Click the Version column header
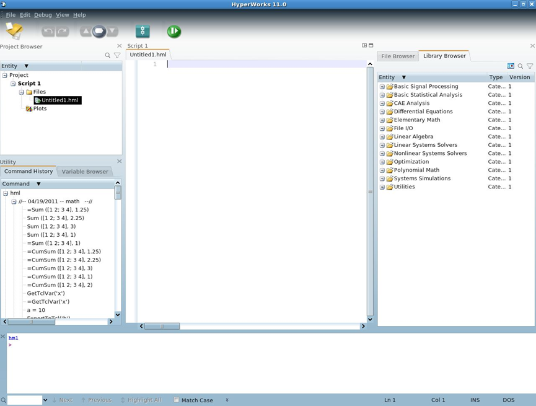The image size is (536, 406). tap(520, 77)
